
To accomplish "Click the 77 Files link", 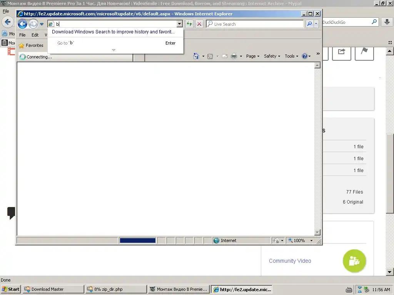I will click(x=354, y=192).
